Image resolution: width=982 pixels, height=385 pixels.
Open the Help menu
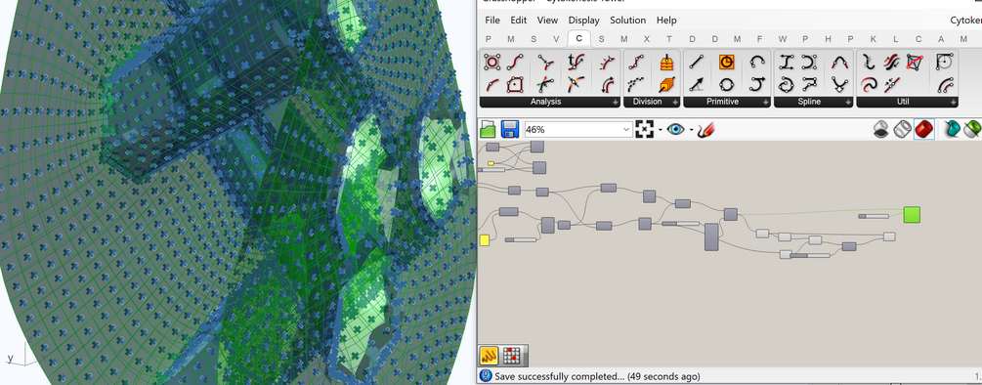(x=666, y=21)
